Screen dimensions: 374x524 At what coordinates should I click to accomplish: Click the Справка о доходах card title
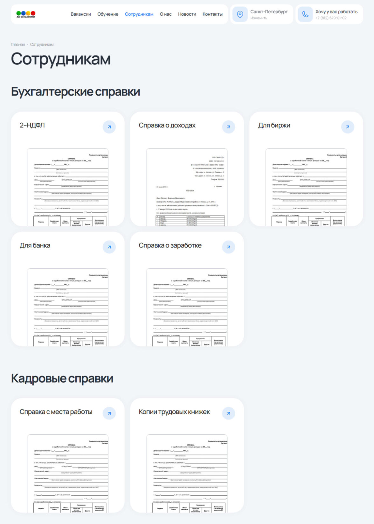point(167,126)
